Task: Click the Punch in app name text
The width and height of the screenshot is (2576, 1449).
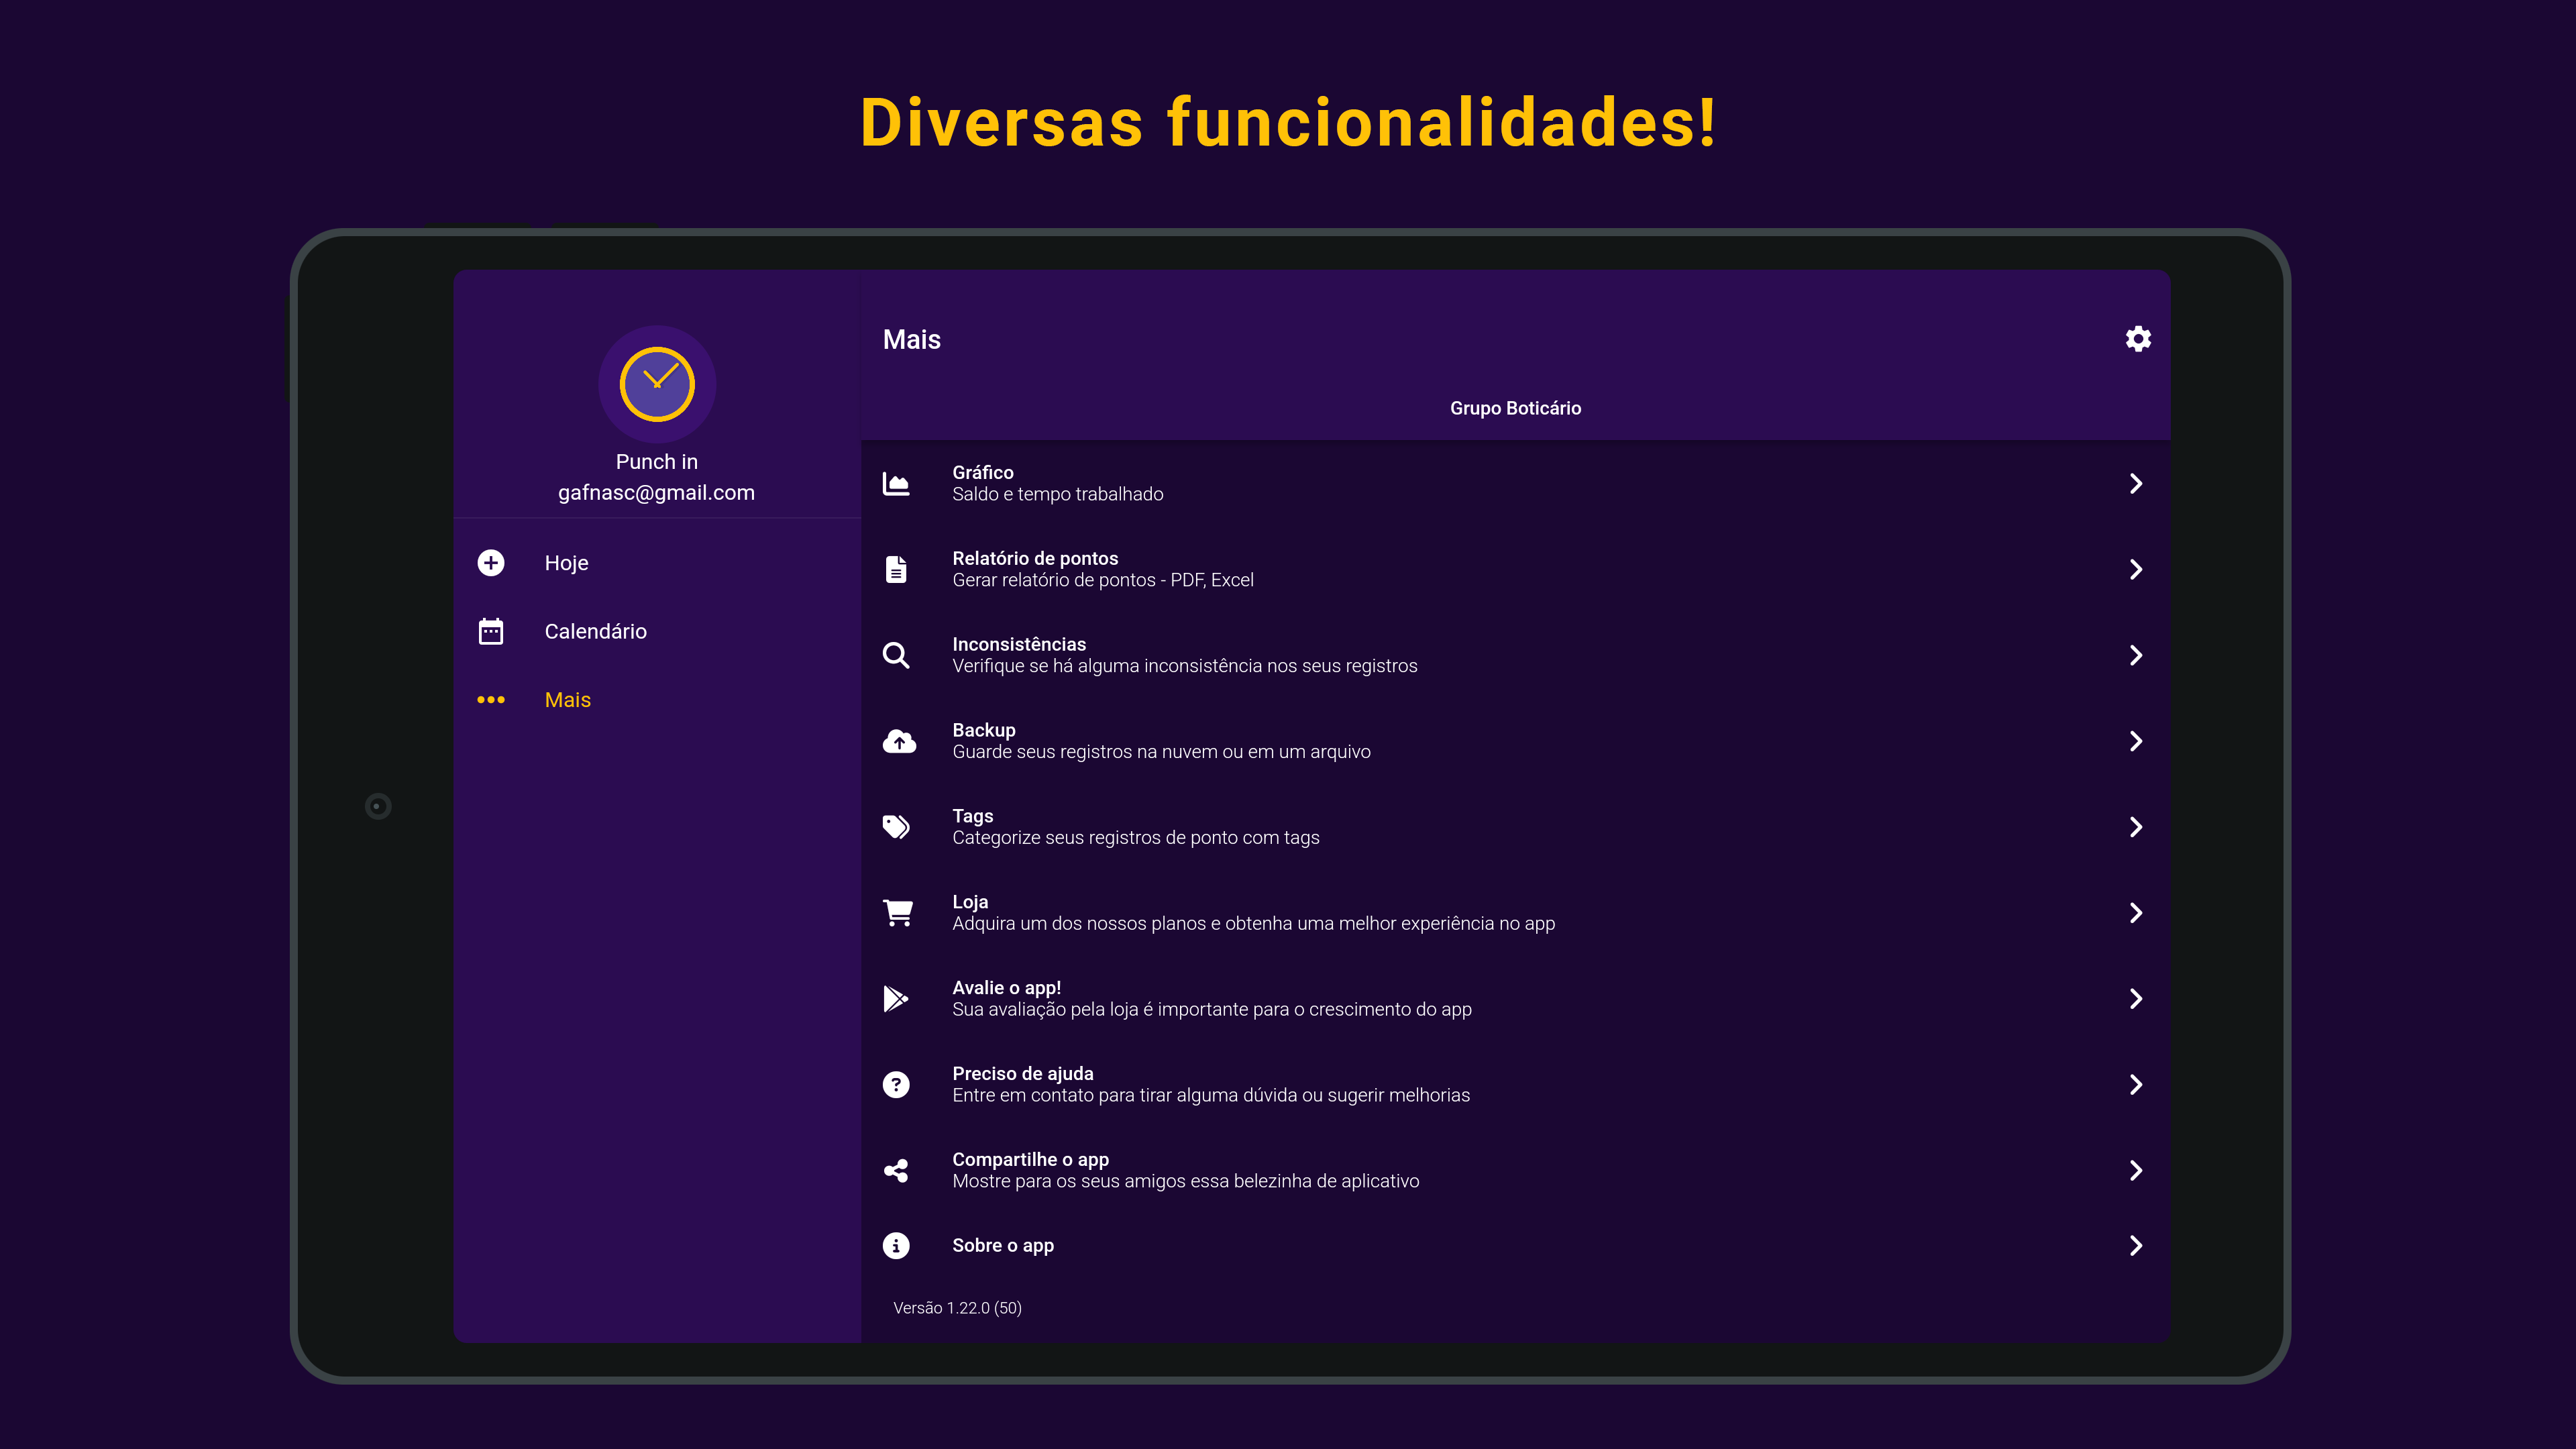Action: click(657, 462)
